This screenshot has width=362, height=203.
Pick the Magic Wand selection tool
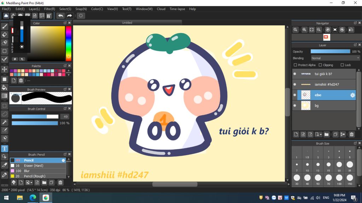click(x=5, y=122)
